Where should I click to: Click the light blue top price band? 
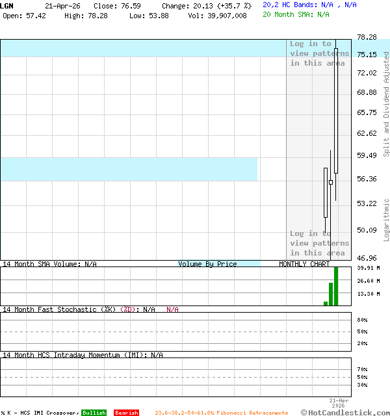(143, 48)
